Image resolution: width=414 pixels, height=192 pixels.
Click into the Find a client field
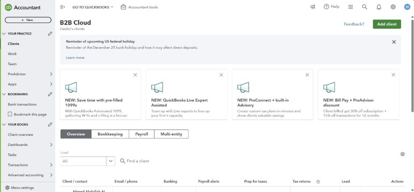(138, 161)
